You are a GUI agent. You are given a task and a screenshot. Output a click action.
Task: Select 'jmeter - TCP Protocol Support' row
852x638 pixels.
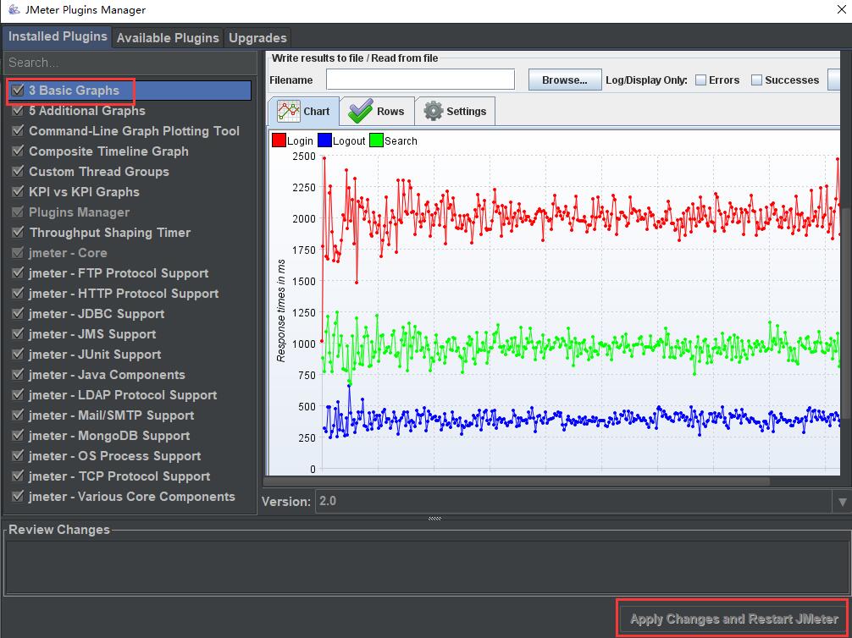click(130, 476)
